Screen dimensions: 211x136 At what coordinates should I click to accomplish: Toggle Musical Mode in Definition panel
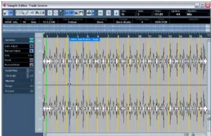pos(32,65)
